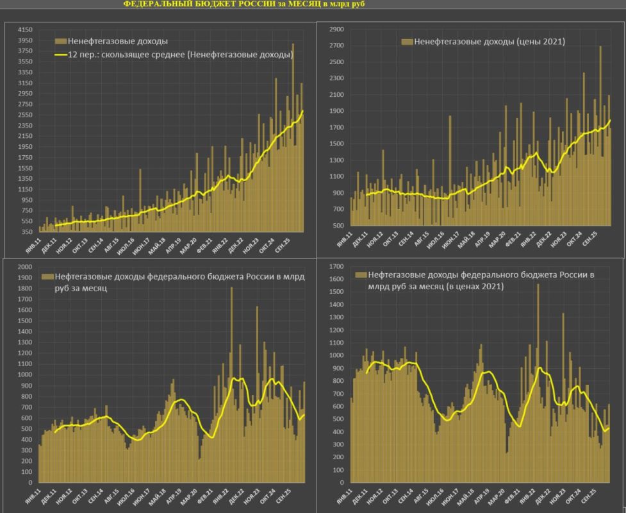
Task: Click the y-axis value 2500
Action: coord(336,62)
